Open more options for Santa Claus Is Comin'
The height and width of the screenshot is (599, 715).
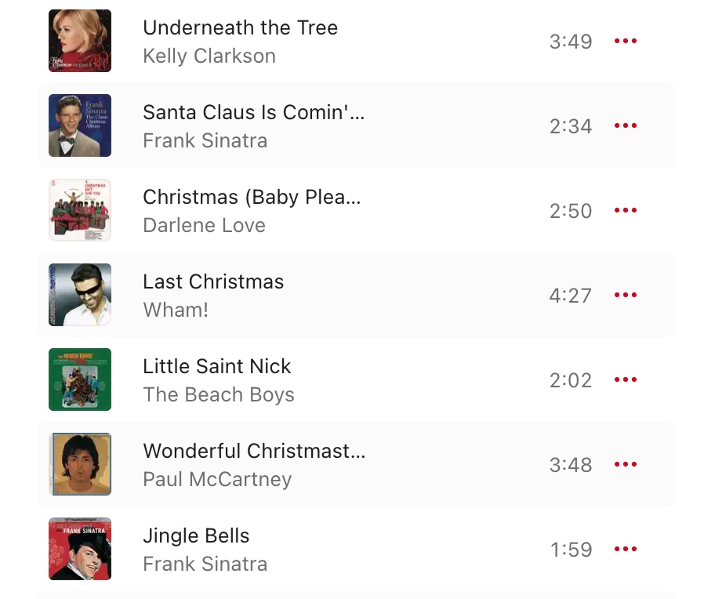tap(625, 125)
